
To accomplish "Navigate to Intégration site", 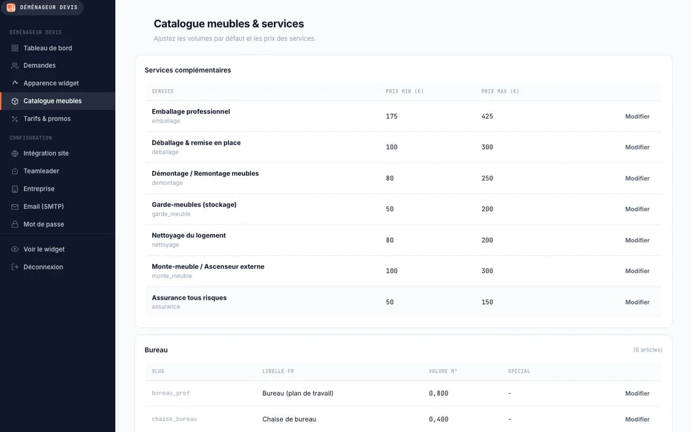I will click(x=58, y=153).
